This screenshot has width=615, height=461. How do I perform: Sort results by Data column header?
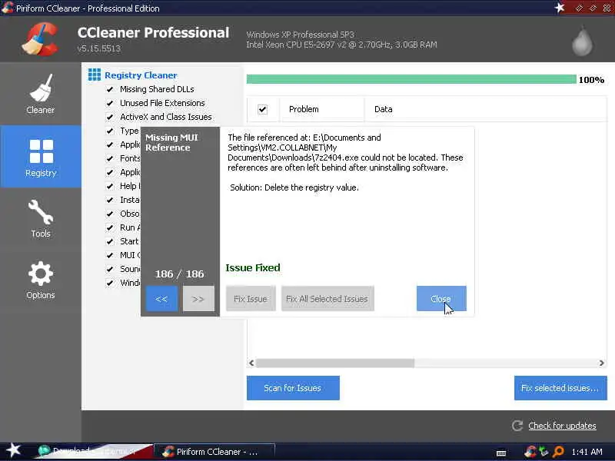click(x=486, y=109)
